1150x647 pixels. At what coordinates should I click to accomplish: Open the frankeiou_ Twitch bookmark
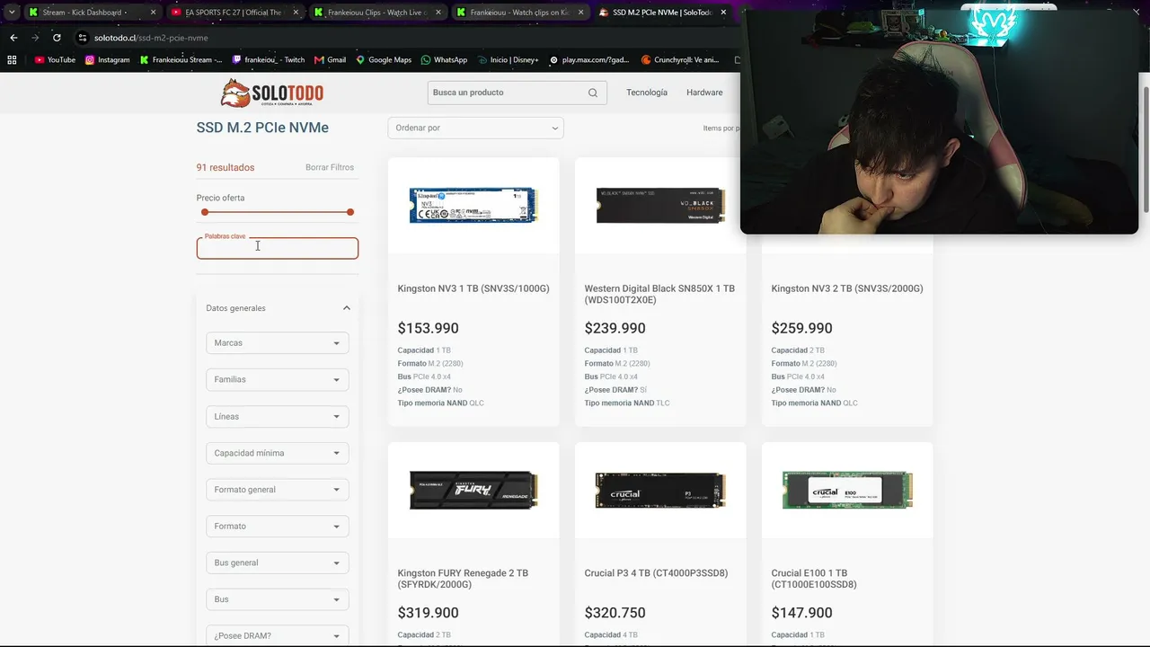coord(269,60)
